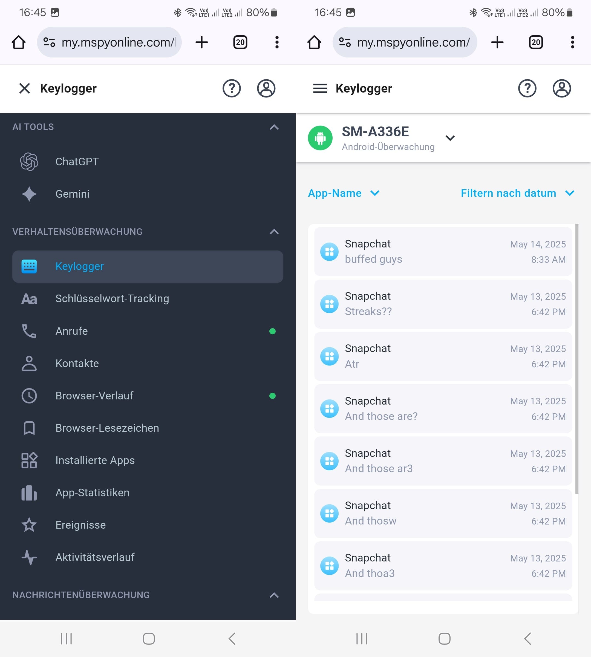
Task: Click the bar chart icon for App-Statistiken
Action: tap(29, 493)
